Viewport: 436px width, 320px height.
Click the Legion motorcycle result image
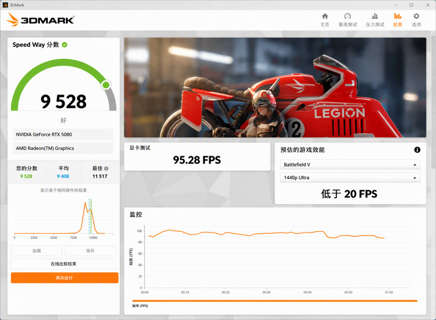point(275,87)
